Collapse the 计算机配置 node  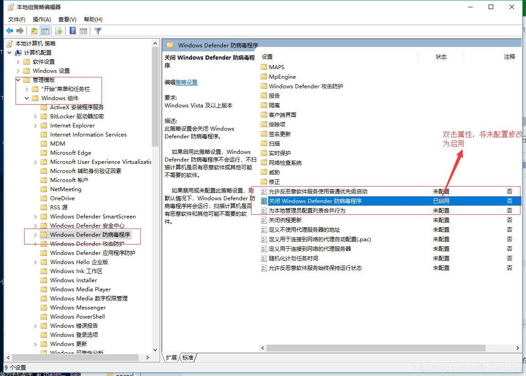[10, 53]
